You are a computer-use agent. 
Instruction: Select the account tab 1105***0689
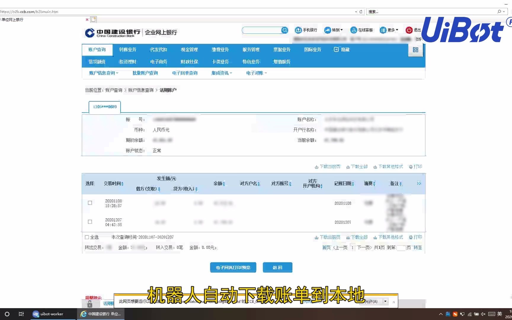[105, 107]
